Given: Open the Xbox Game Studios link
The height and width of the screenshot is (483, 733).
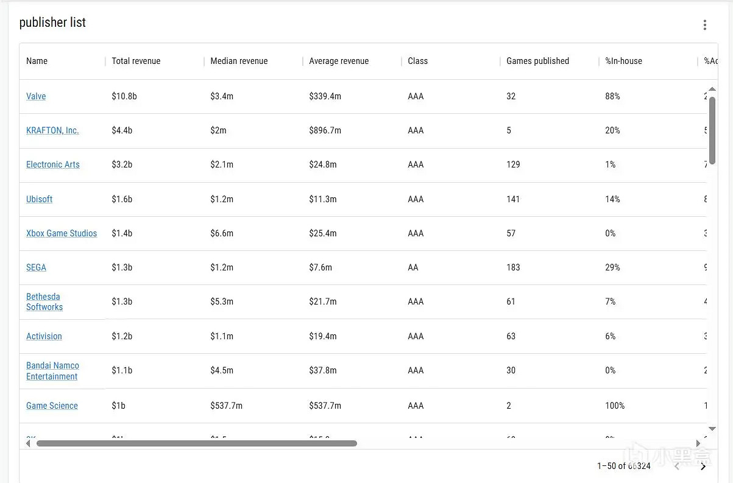Looking at the screenshot, I should 62,233.
